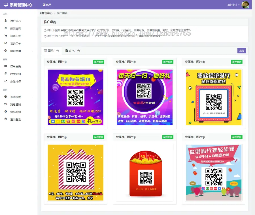This screenshot has width=255, height=215.
Task: Save image for 专属推广图片③
Action: coord(237,62)
